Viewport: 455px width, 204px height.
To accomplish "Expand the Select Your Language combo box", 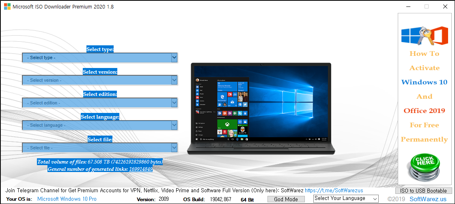I will [346, 198].
